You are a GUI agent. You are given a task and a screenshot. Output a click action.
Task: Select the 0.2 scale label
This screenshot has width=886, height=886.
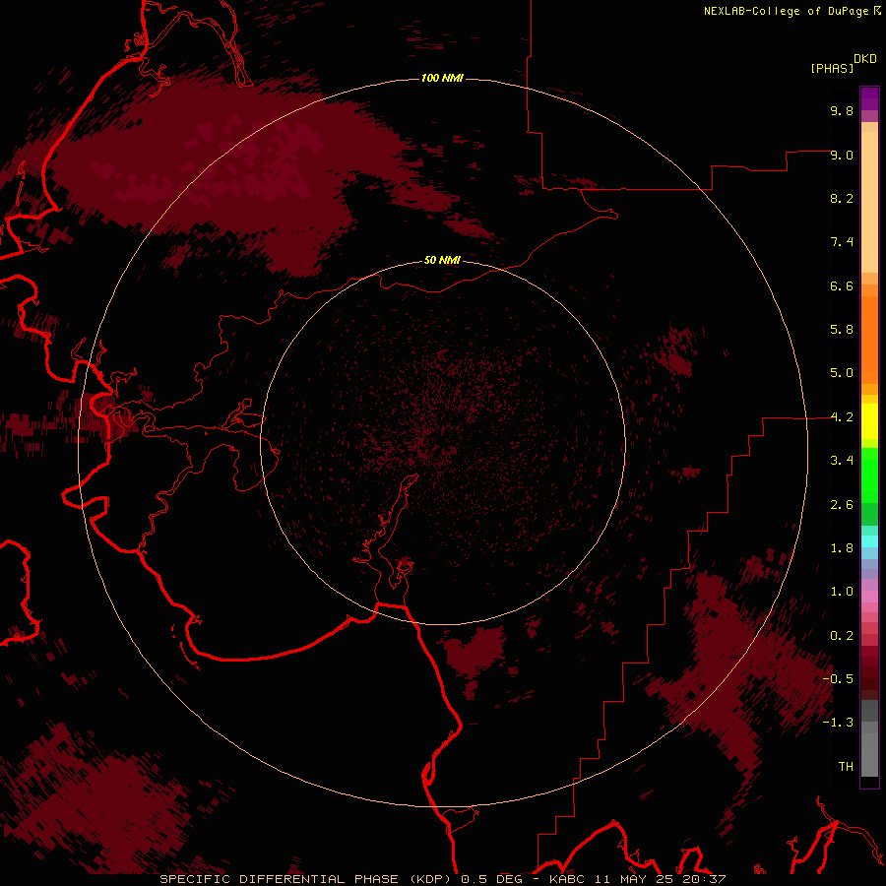pyautogui.click(x=842, y=636)
